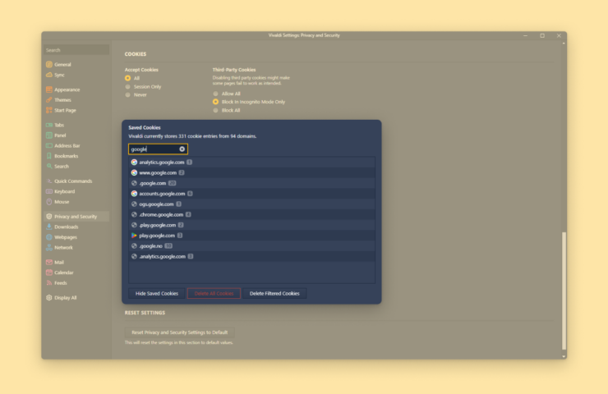
Task: Click the settings Search field at the top of the sidebar
Action: coord(76,50)
